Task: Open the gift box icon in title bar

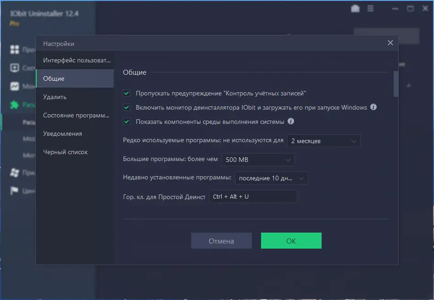Action: pyautogui.click(x=355, y=8)
